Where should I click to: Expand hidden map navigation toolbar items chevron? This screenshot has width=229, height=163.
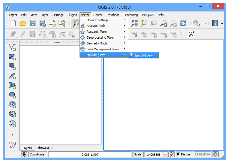point(204,23)
